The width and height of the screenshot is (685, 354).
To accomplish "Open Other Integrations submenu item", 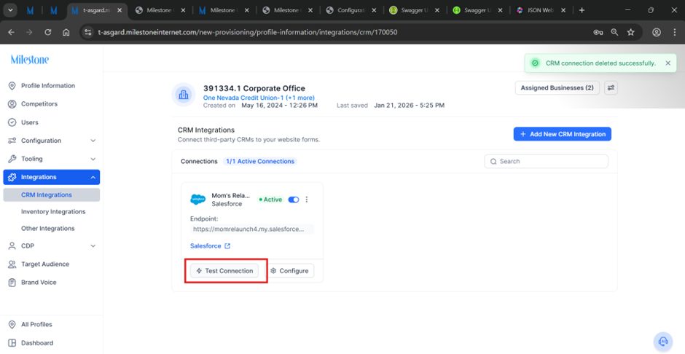I will coord(48,228).
